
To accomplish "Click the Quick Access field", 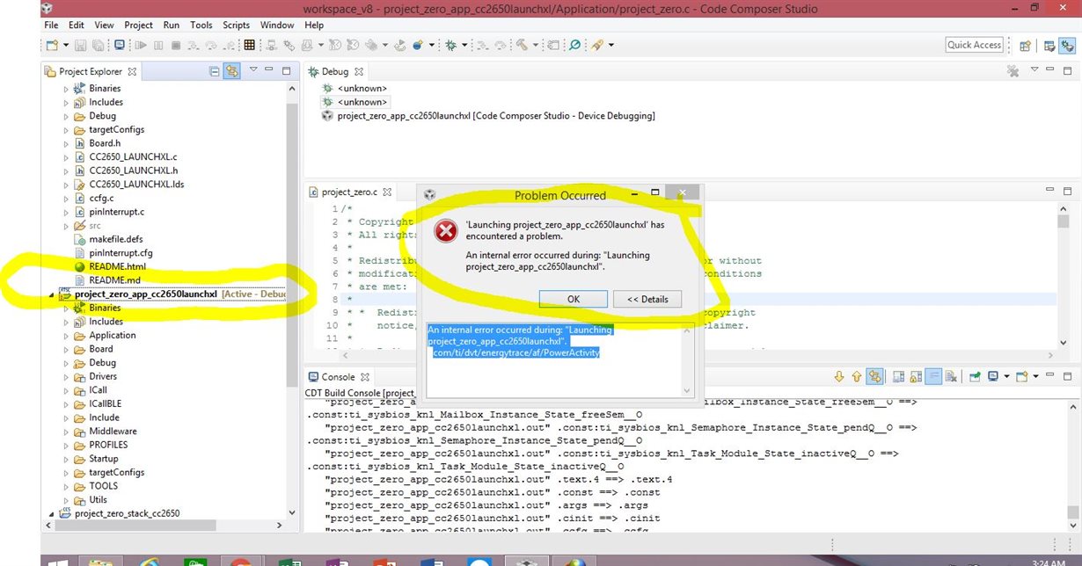I will (975, 45).
